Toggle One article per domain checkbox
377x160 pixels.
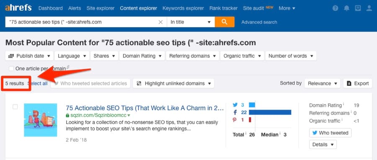click(11, 68)
